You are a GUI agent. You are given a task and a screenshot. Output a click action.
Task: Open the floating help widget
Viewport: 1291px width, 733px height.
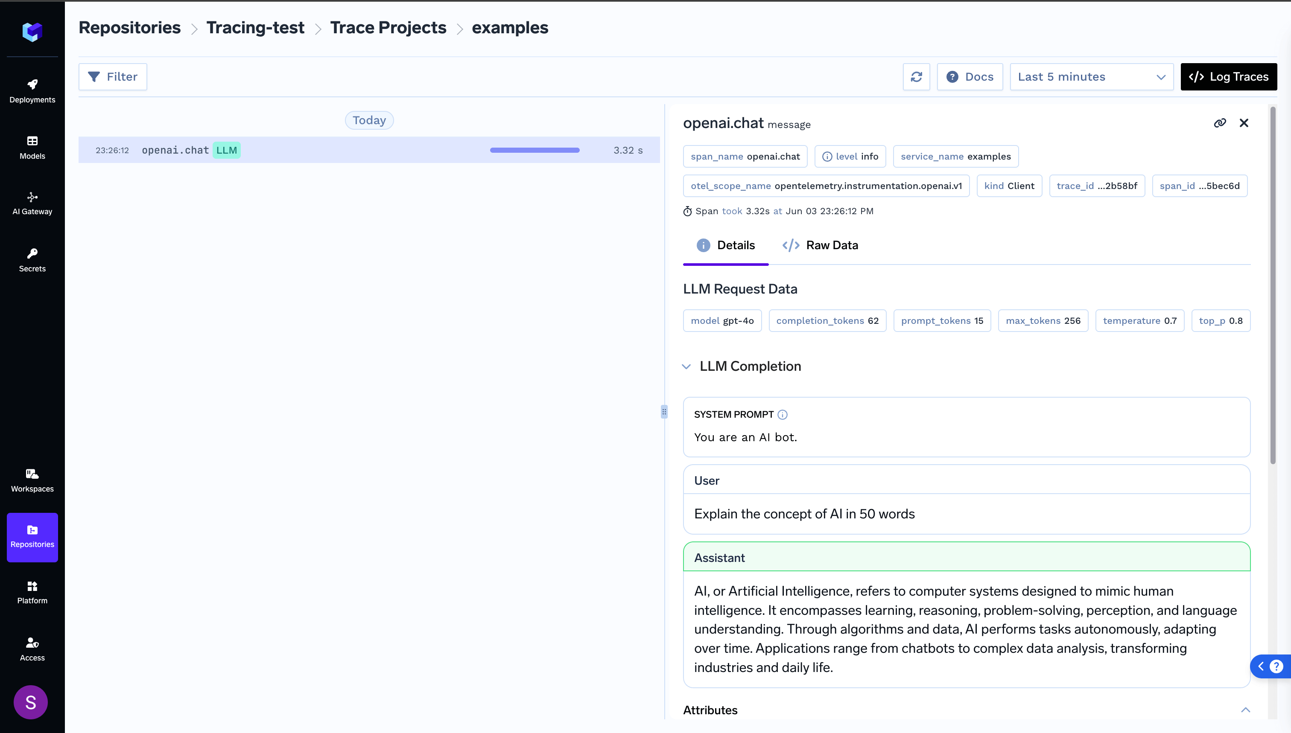[1271, 666]
